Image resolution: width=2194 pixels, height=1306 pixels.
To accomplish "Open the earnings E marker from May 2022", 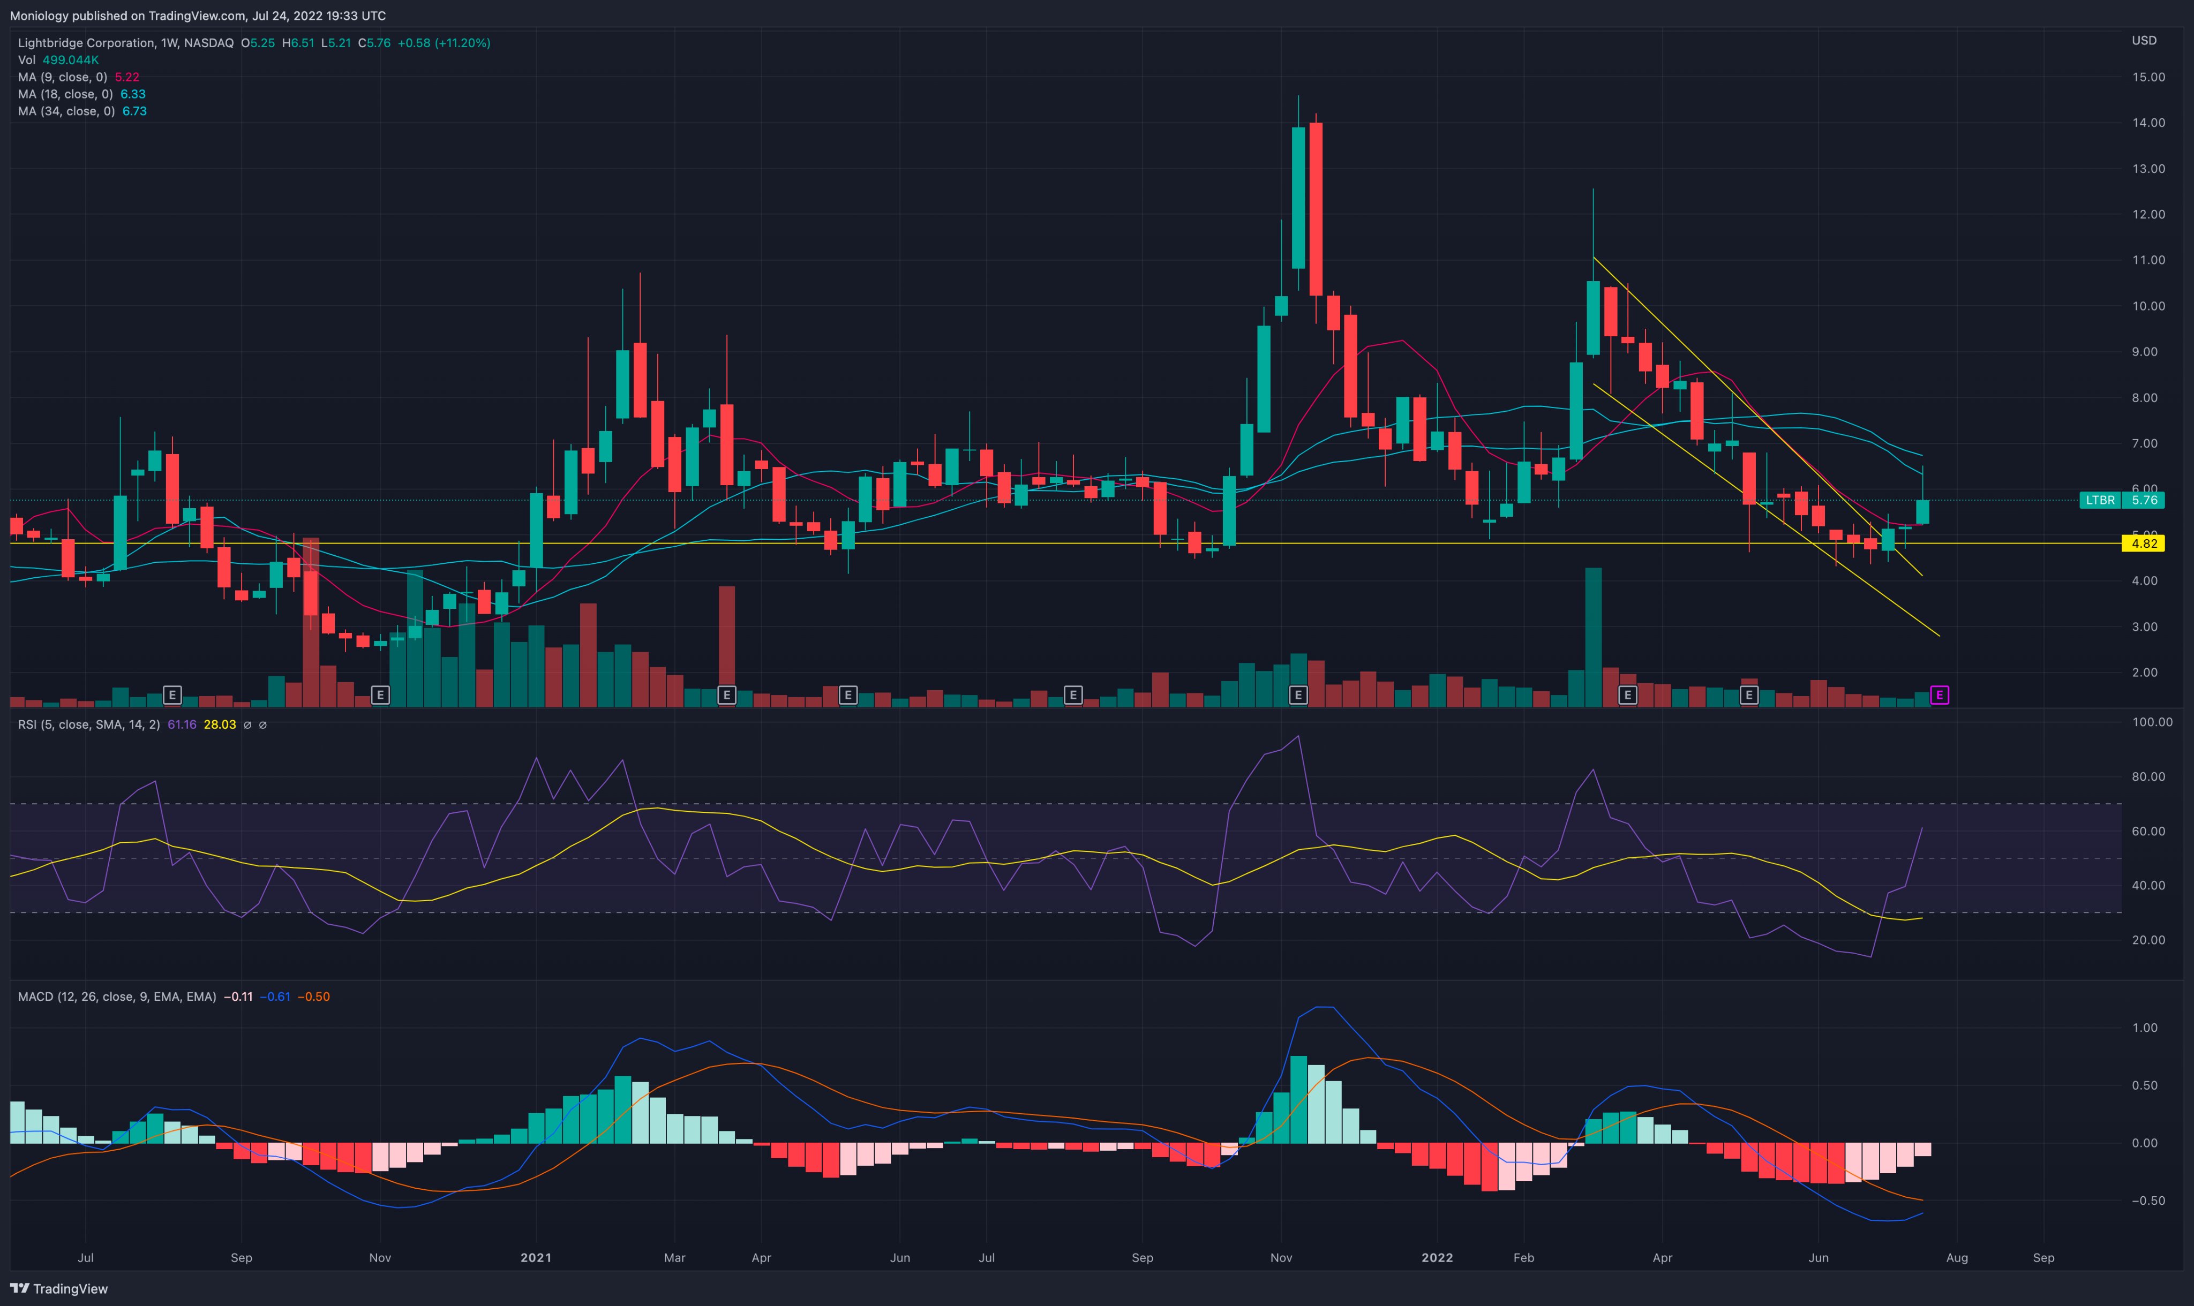I will click(x=1749, y=695).
